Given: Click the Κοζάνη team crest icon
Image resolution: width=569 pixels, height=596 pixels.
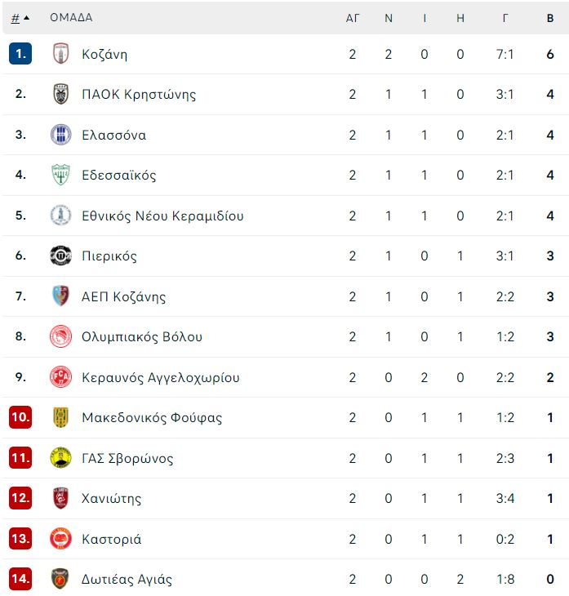Looking at the screenshot, I should (x=60, y=54).
